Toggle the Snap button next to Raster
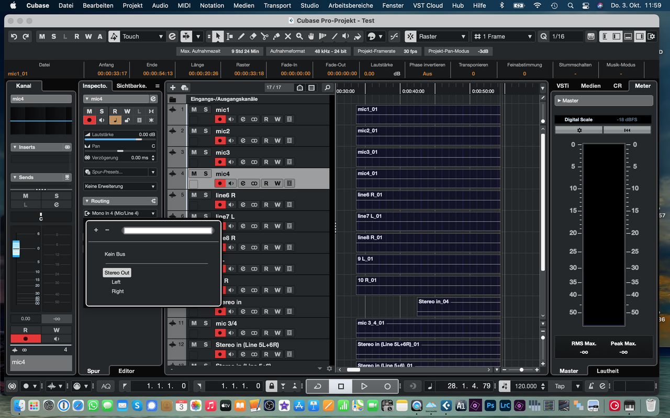Image resolution: width=670 pixels, height=418 pixels. pyautogui.click(x=411, y=37)
